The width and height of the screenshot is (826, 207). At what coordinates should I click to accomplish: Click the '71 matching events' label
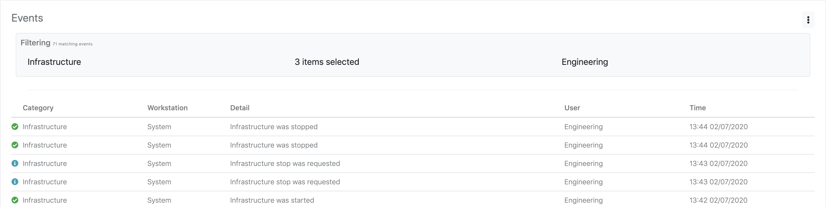(x=73, y=44)
